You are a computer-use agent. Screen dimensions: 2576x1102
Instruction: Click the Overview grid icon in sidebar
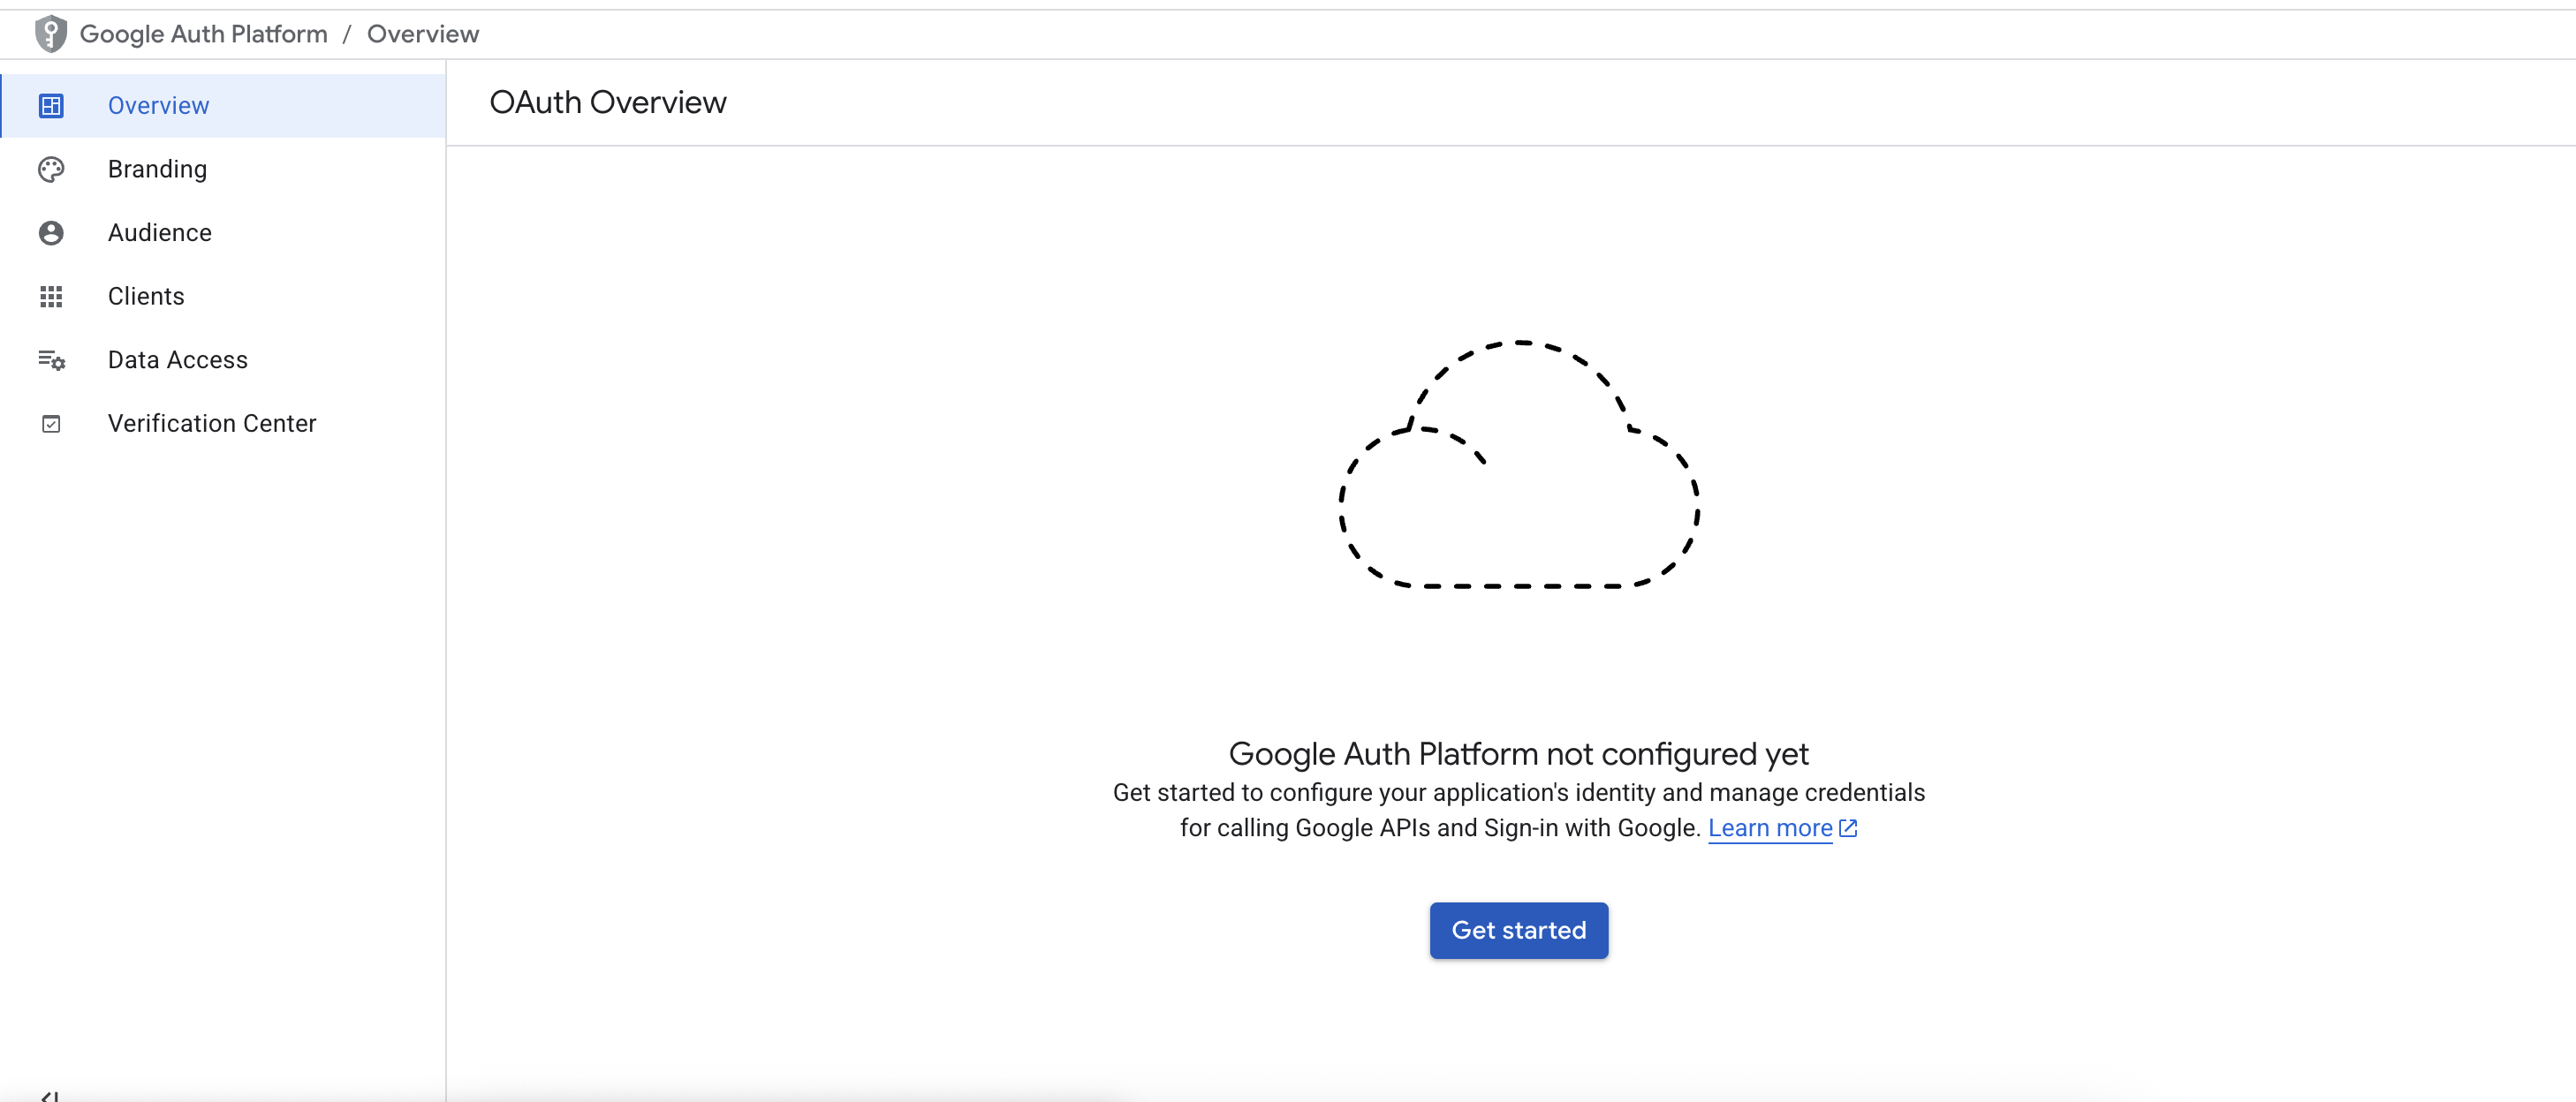51,106
